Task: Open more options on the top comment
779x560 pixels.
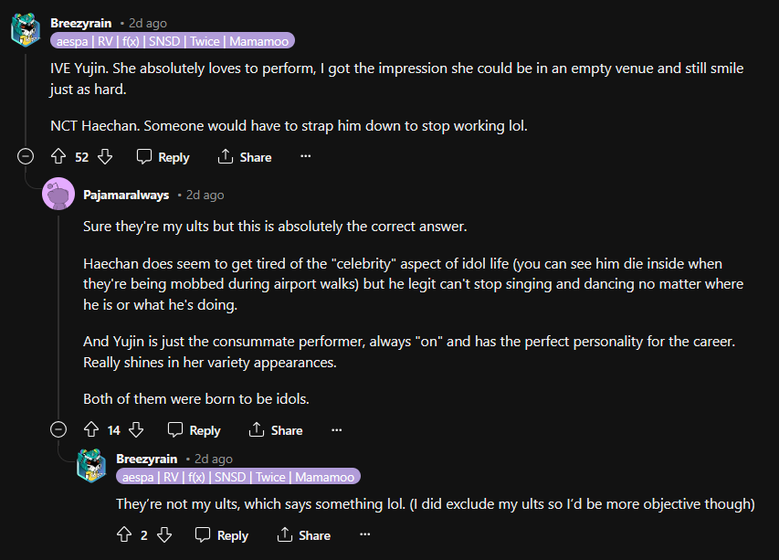Action: pos(305,157)
